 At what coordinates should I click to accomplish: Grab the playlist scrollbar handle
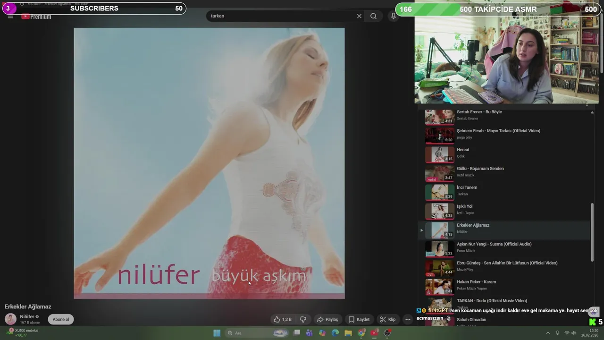pyautogui.click(x=592, y=232)
